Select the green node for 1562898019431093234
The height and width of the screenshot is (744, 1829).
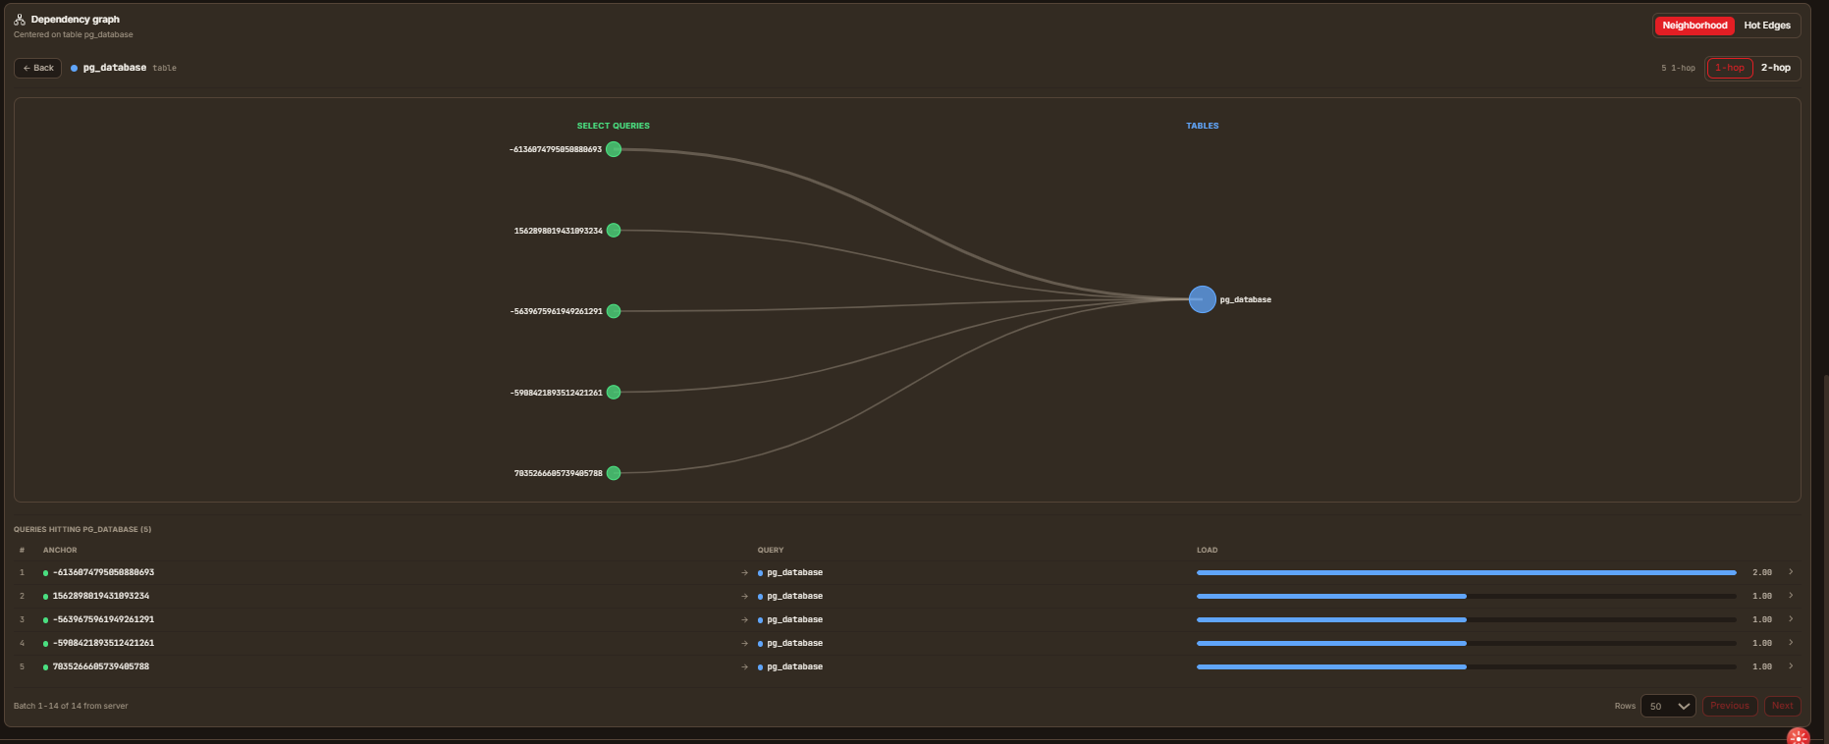(x=614, y=231)
